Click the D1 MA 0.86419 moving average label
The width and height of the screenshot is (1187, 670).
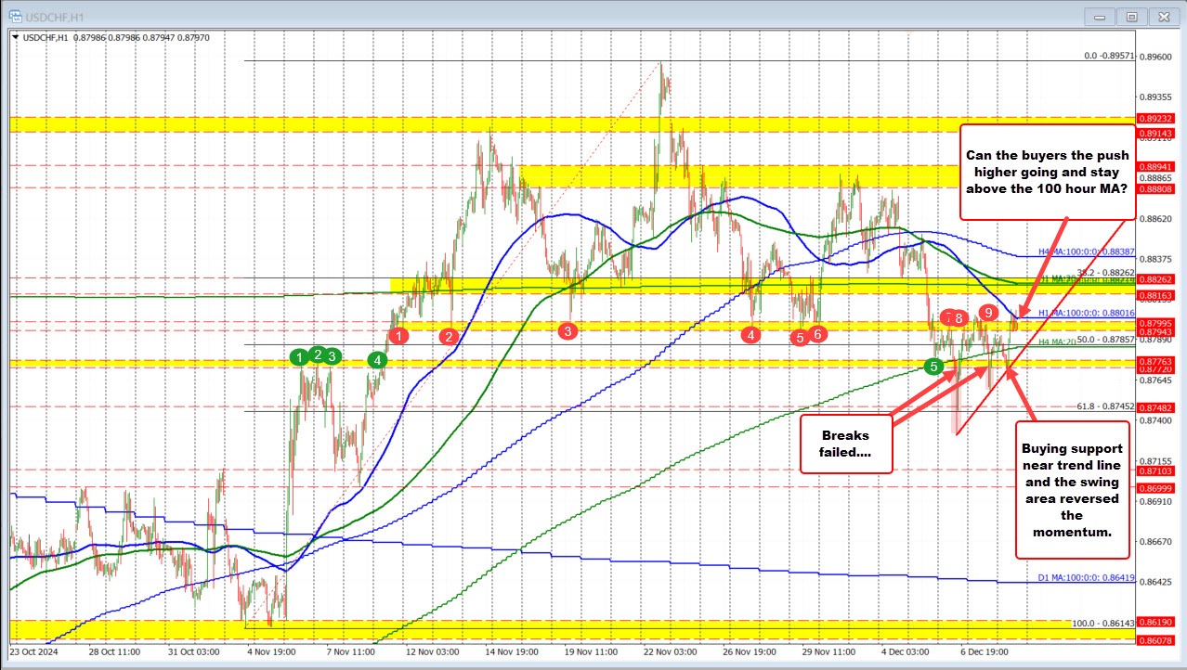[x=1086, y=578]
